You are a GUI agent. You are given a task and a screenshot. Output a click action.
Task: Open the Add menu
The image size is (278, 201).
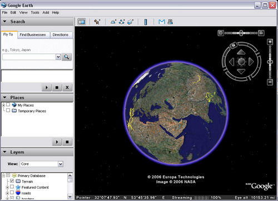[46, 13]
